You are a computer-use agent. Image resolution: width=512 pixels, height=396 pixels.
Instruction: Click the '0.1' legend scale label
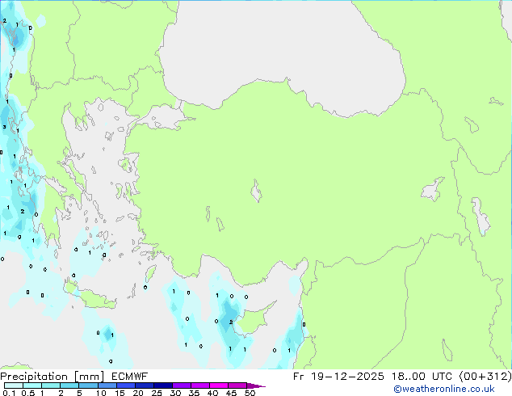point(9,393)
